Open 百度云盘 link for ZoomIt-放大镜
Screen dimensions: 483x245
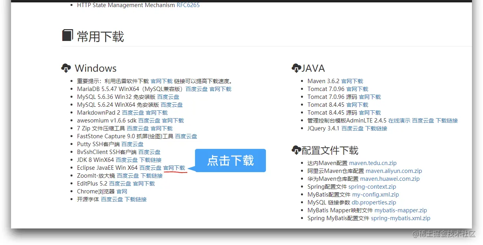tap(128, 176)
